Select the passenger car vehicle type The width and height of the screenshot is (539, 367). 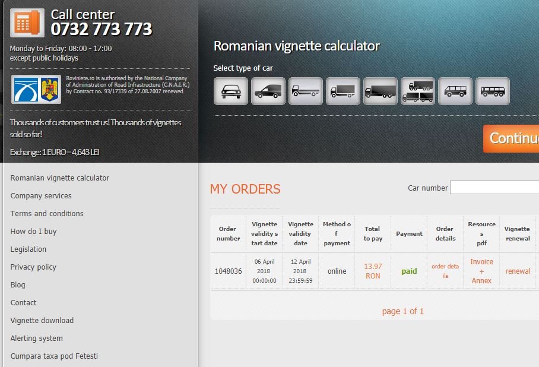click(x=230, y=91)
